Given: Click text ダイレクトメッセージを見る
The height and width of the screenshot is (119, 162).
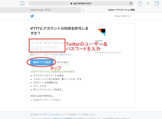Looking at the screenshot, I should tap(48, 89).
